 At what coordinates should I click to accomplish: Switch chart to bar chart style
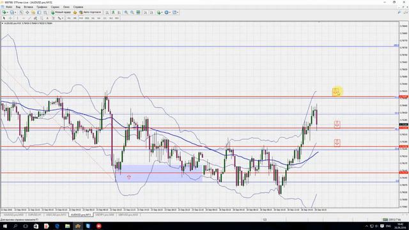point(107,12)
